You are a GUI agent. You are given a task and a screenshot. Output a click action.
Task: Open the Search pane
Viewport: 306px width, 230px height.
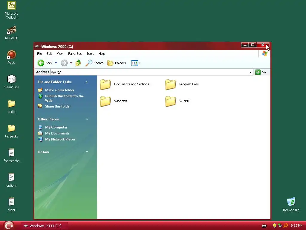(94, 63)
